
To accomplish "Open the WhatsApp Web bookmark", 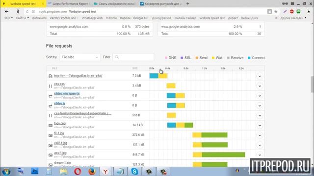I will (92, 18).
